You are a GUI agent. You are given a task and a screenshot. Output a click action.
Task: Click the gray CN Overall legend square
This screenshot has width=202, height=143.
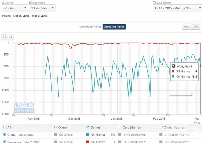click(56, 135)
